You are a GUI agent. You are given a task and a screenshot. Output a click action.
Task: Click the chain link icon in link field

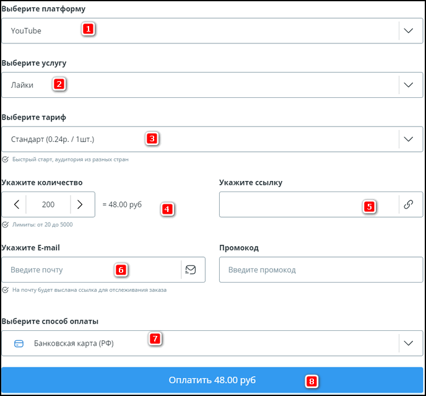point(408,205)
